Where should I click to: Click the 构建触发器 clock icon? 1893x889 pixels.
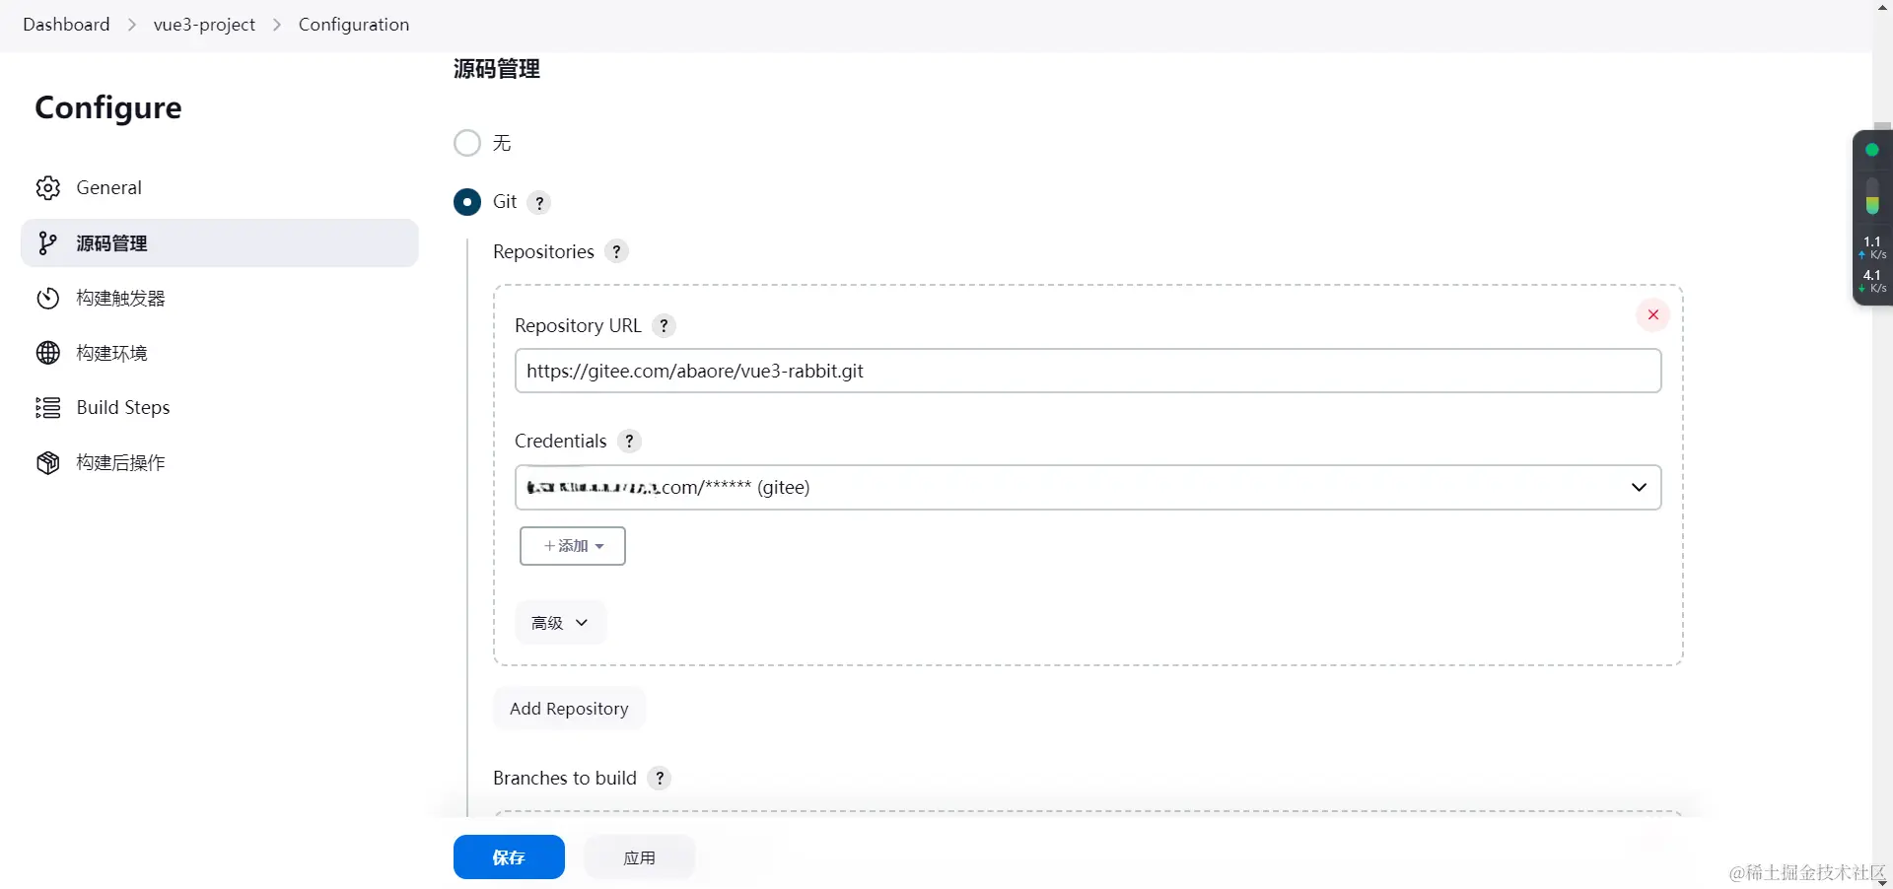(x=48, y=299)
